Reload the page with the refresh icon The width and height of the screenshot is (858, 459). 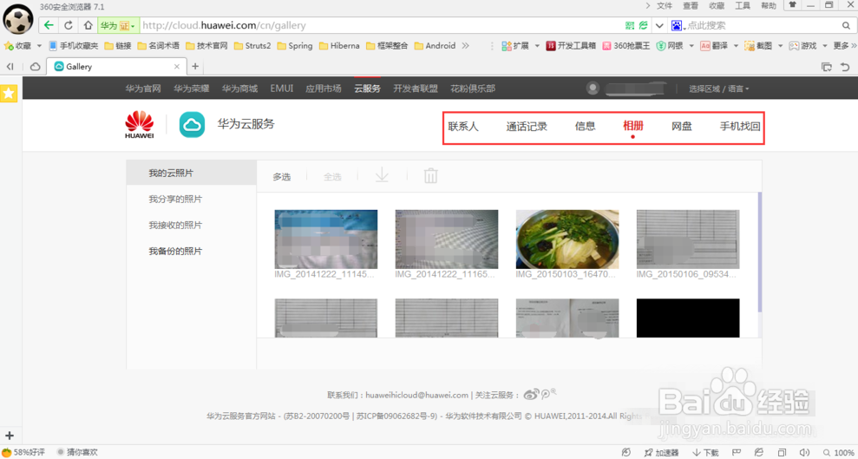pos(69,25)
